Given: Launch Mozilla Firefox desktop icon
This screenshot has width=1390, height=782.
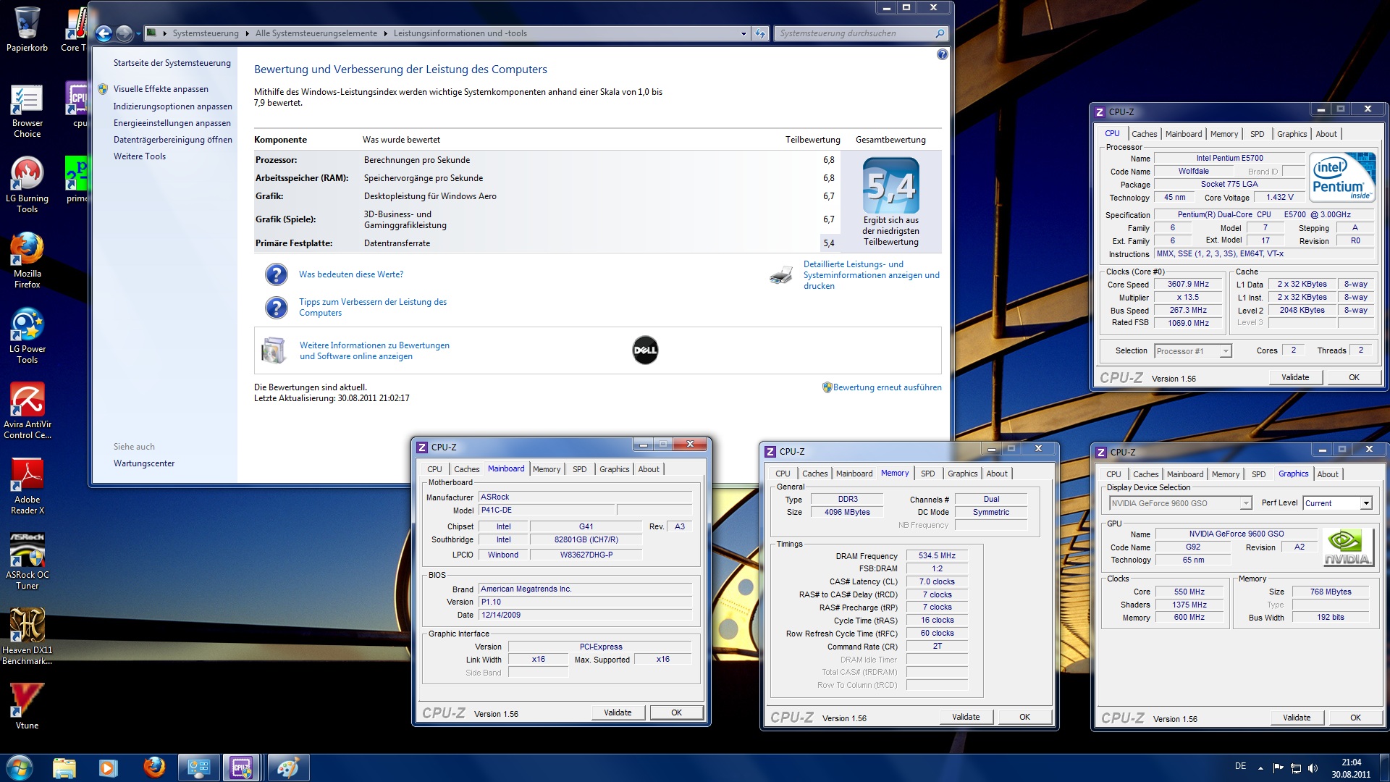Looking at the screenshot, I should click(27, 261).
